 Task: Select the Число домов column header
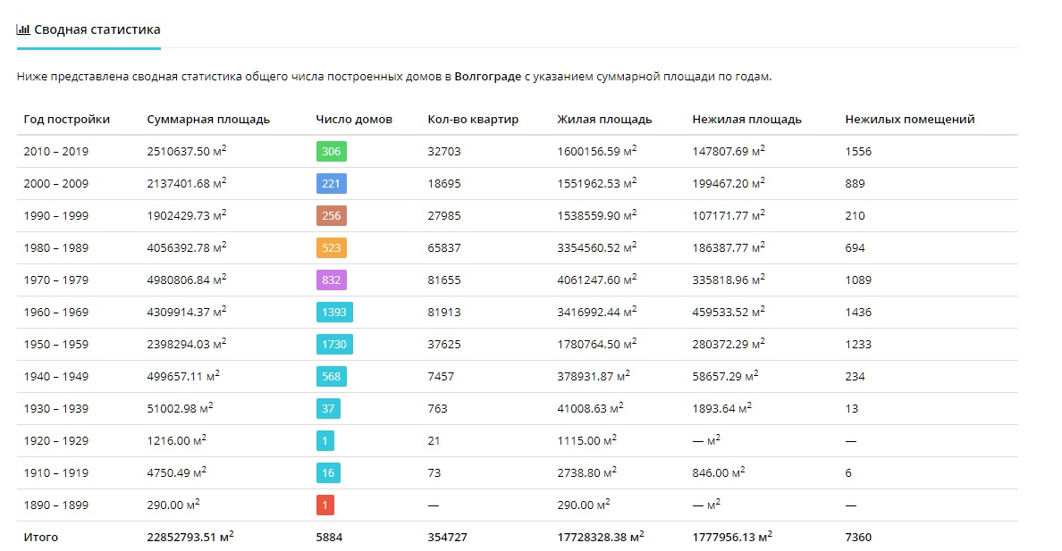[354, 120]
